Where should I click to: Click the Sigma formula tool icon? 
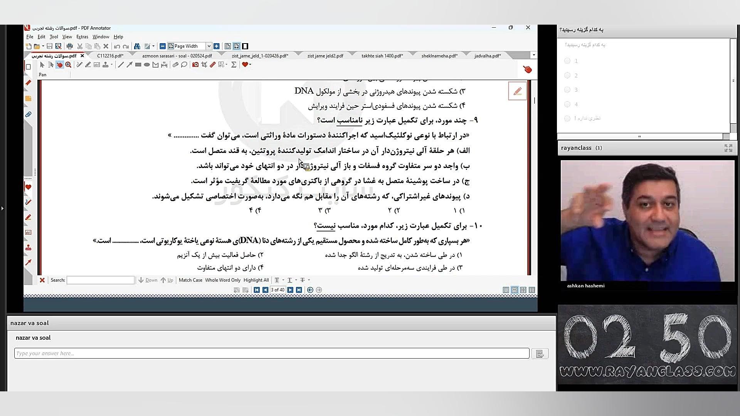click(x=234, y=65)
